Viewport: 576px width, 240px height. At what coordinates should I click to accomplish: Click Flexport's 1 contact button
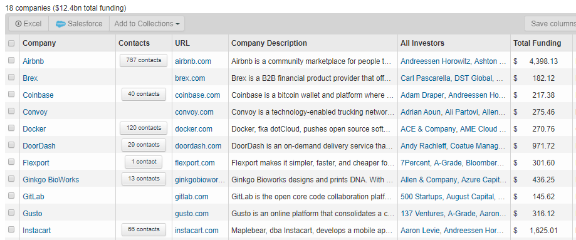(144, 162)
